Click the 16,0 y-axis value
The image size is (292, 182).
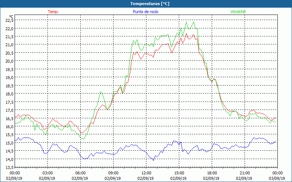pos(10,126)
